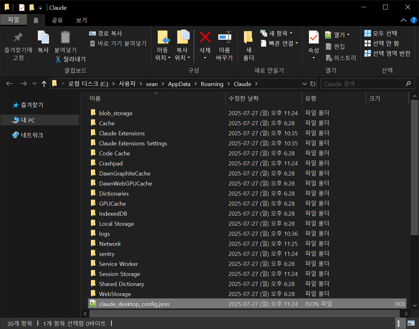Go up one folder level
Screen dimensions: 419x329
(x=44, y=84)
